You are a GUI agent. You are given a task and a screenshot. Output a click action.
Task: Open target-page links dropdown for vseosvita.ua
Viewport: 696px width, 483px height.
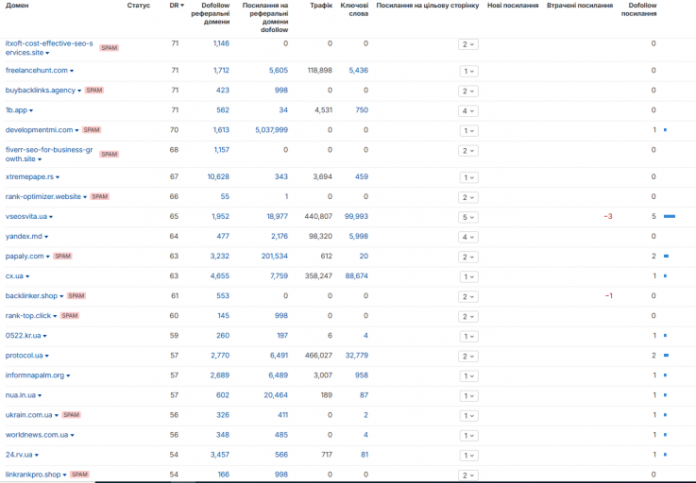point(468,217)
